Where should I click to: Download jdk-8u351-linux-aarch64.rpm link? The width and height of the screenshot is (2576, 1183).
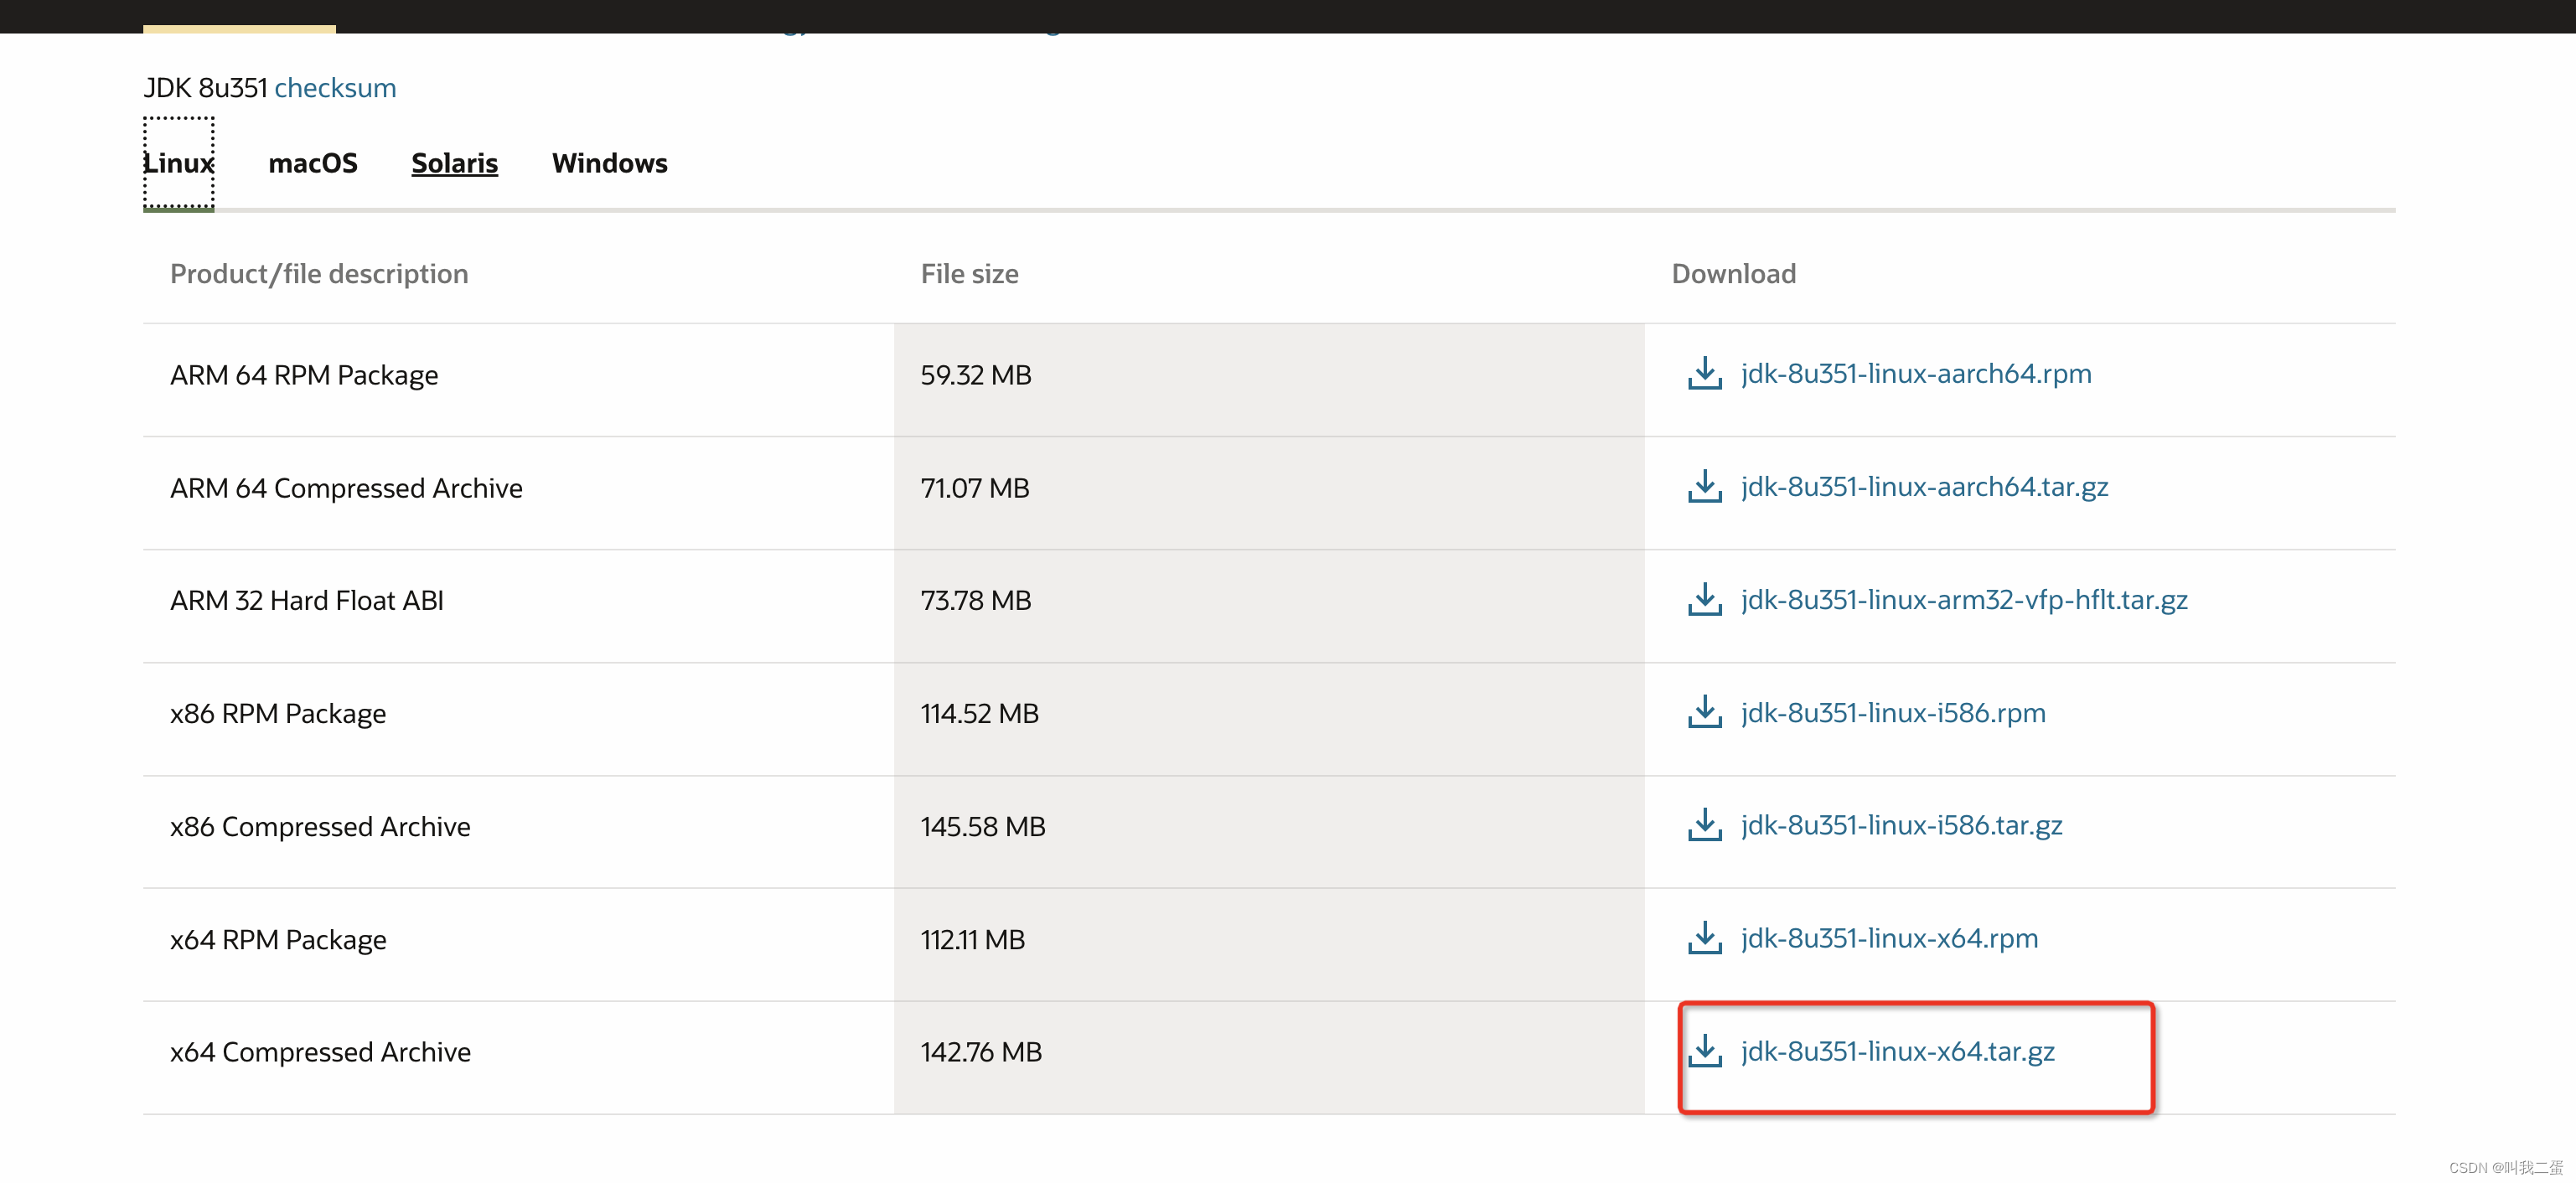click(x=1916, y=374)
